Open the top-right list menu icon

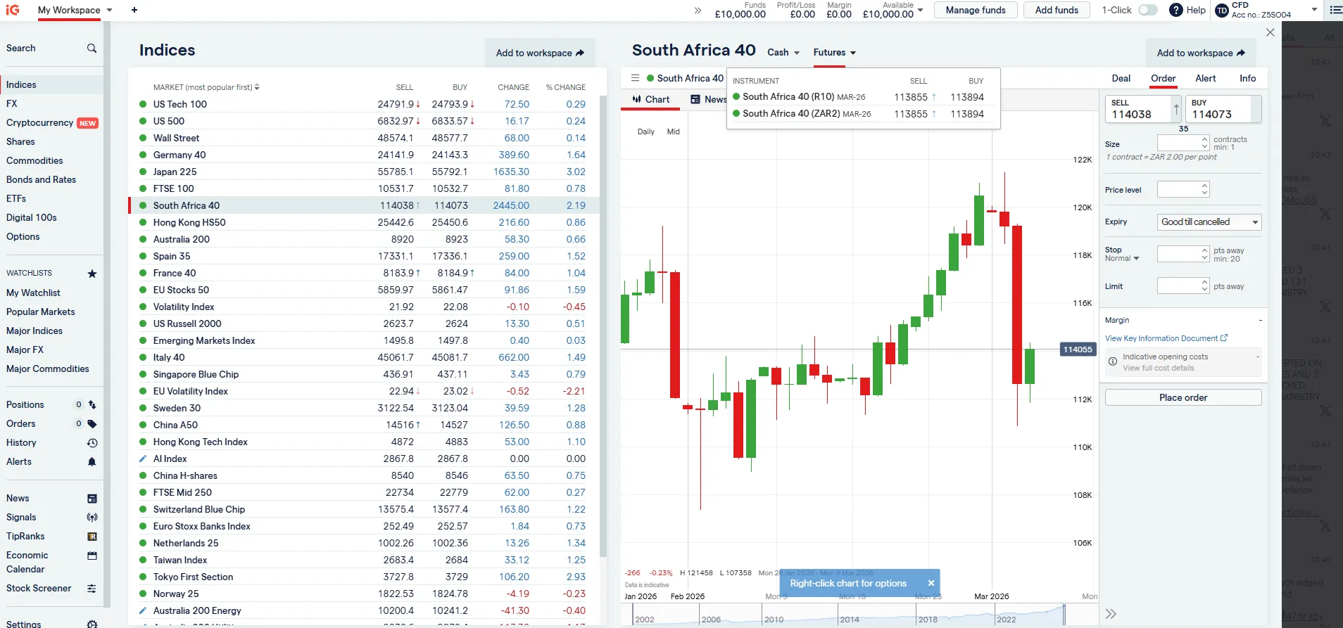(1335, 10)
